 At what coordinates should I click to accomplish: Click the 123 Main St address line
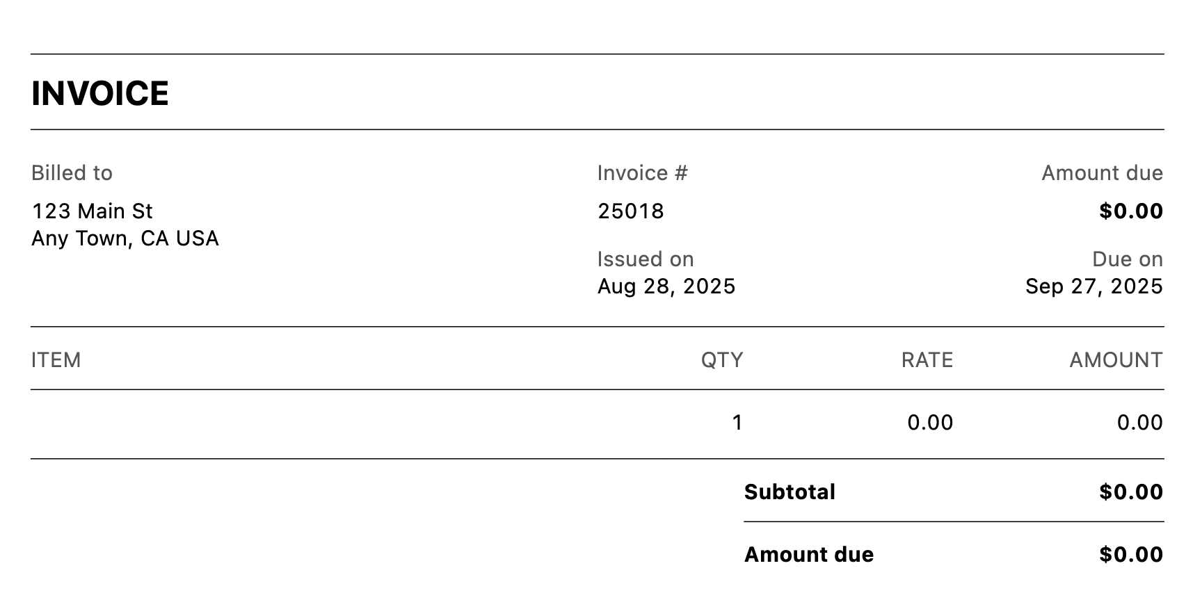point(92,211)
